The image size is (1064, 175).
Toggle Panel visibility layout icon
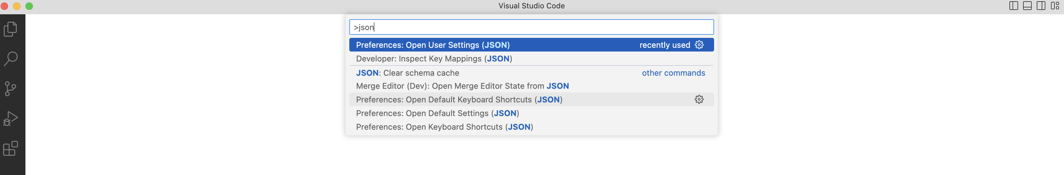(x=1027, y=6)
